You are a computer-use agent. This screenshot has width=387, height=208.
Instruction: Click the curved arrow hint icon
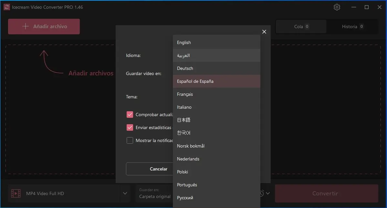click(x=51, y=62)
